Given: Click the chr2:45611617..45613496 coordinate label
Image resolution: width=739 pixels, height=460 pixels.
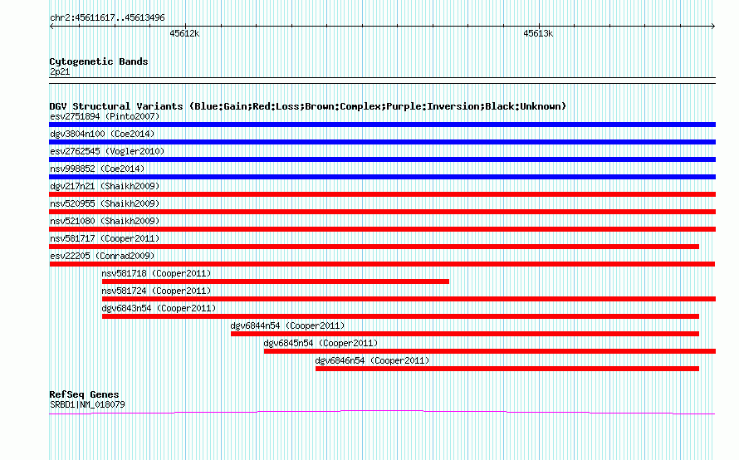Looking at the screenshot, I should pos(107,18).
